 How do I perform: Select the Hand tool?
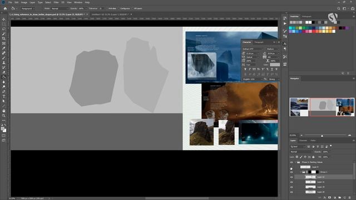click(x=4, y=111)
